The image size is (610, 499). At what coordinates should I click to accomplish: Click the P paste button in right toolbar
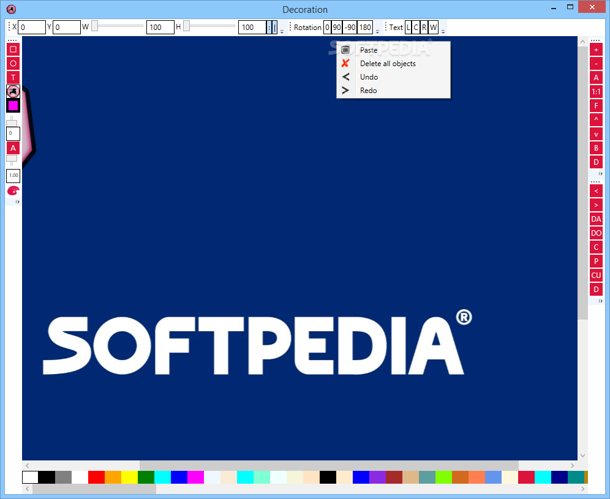tap(596, 261)
